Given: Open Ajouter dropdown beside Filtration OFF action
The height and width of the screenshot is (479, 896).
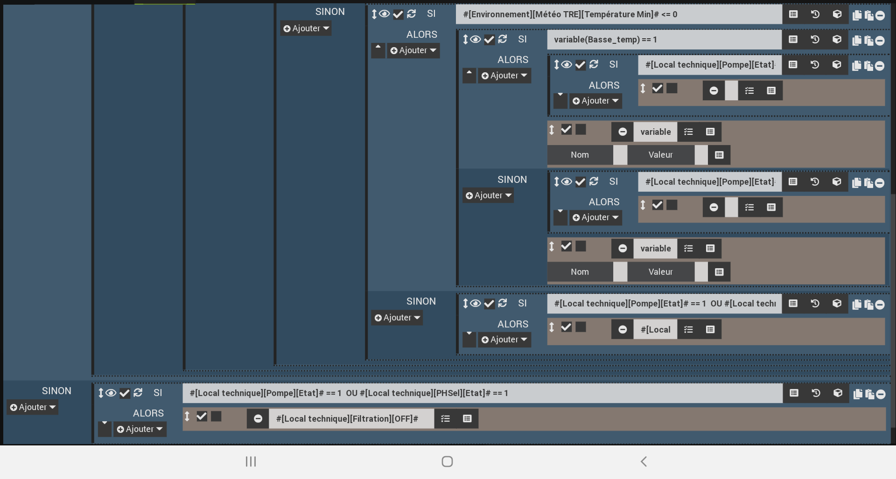Looking at the screenshot, I should [140, 429].
